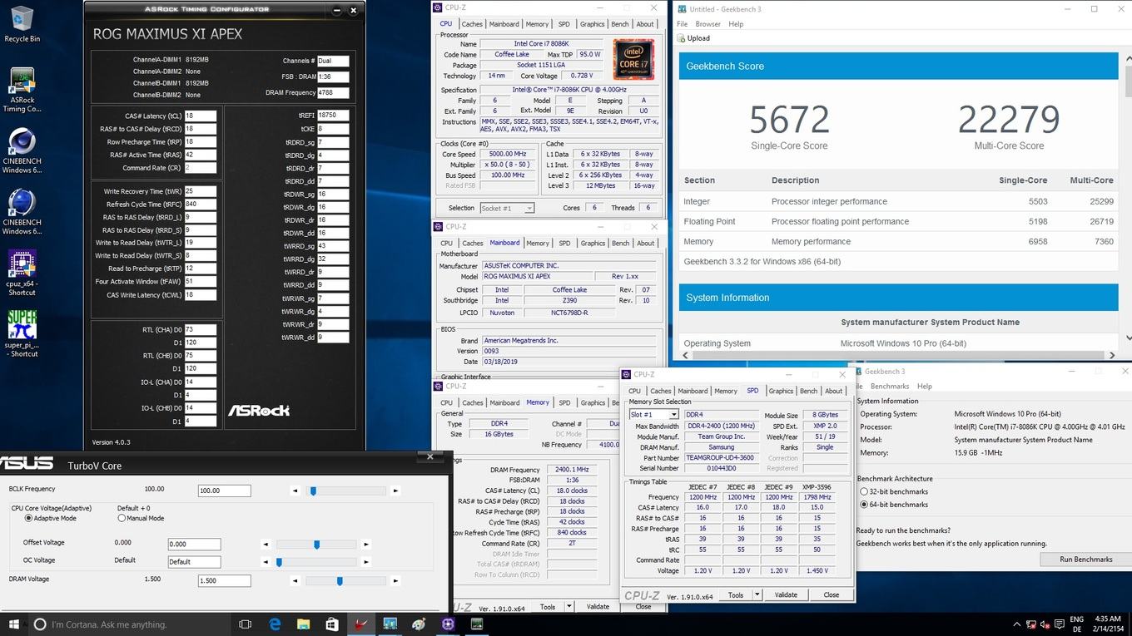
Task: Click Close button in CPU-Z SPD window
Action: click(x=831, y=594)
